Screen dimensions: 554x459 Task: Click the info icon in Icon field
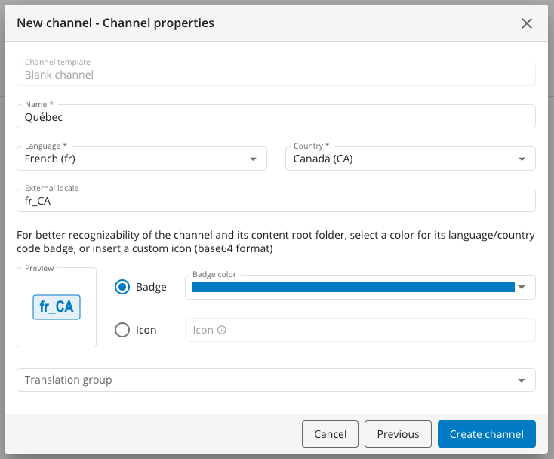222,330
